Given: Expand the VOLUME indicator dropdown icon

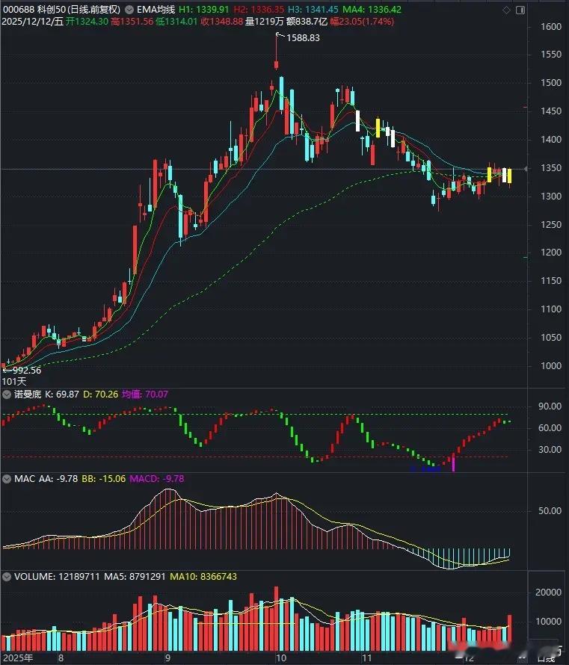Looking at the screenshot, I should pos(7,577).
